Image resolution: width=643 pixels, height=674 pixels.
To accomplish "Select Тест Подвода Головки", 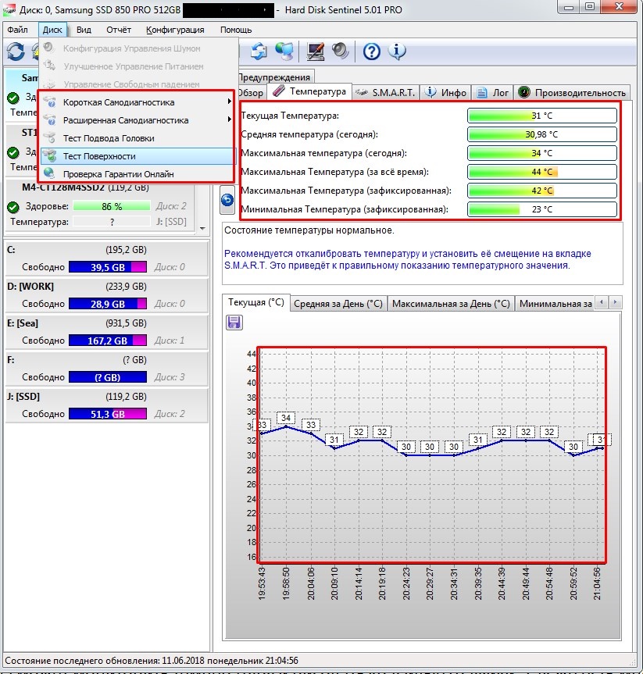I will coord(138,138).
